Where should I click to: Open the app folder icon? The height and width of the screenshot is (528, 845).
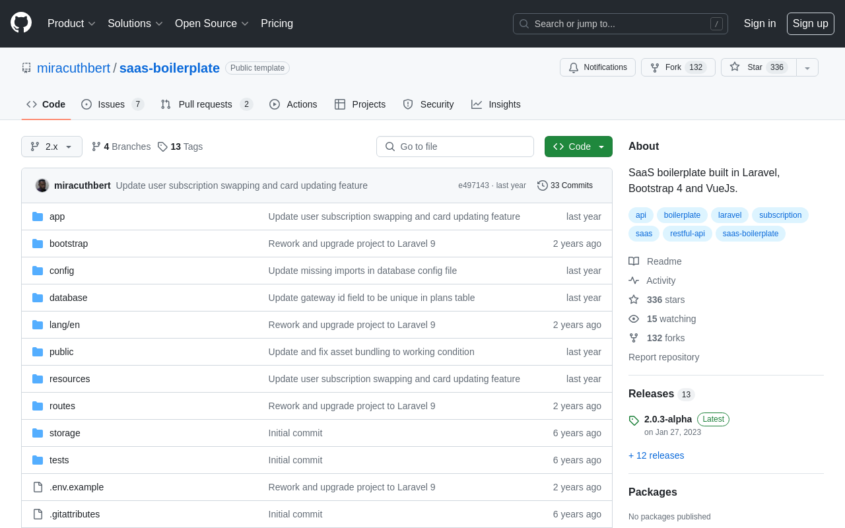(38, 216)
